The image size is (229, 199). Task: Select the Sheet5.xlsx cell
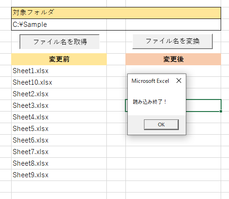click(x=59, y=129)
